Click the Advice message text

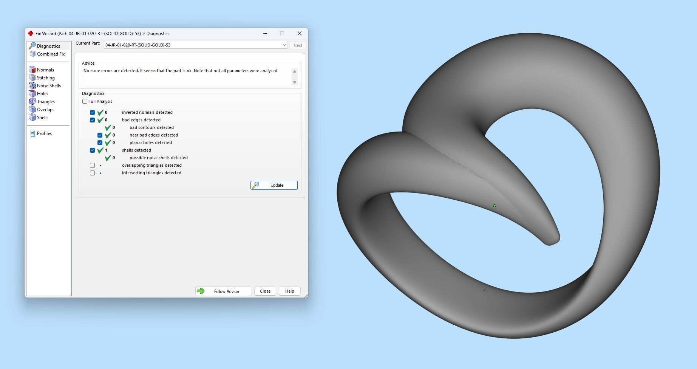(181, 71)
